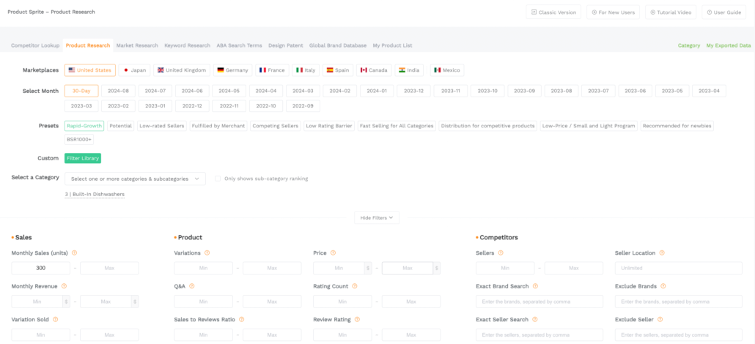The width and height of the screenshot is (755, 344).
Task: Open the Classic Version button
Action: coord(553,12)
